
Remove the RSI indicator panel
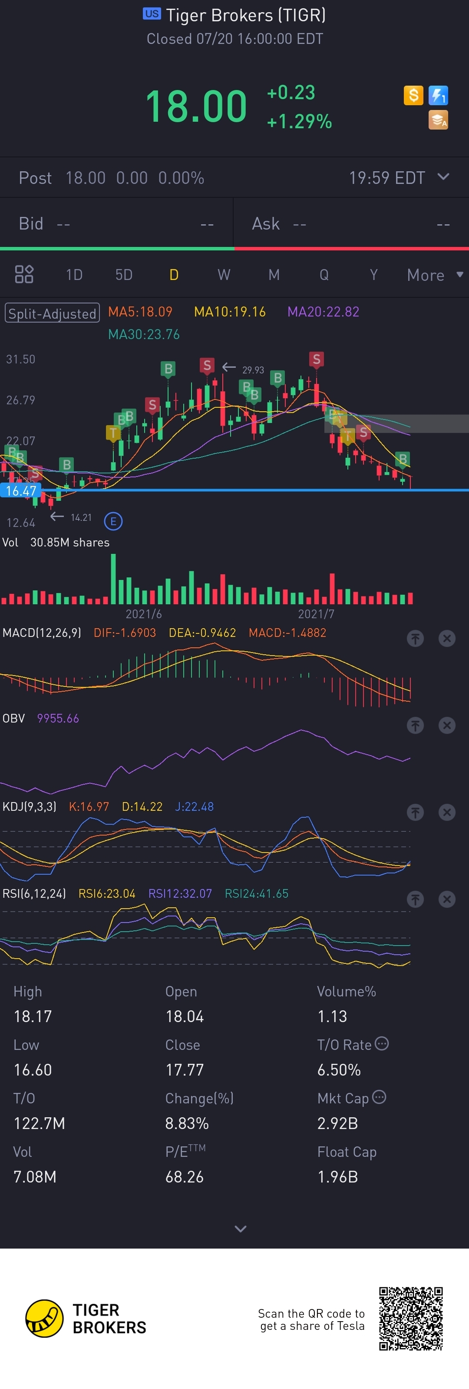pyautogui.click(x=447, y=899)
